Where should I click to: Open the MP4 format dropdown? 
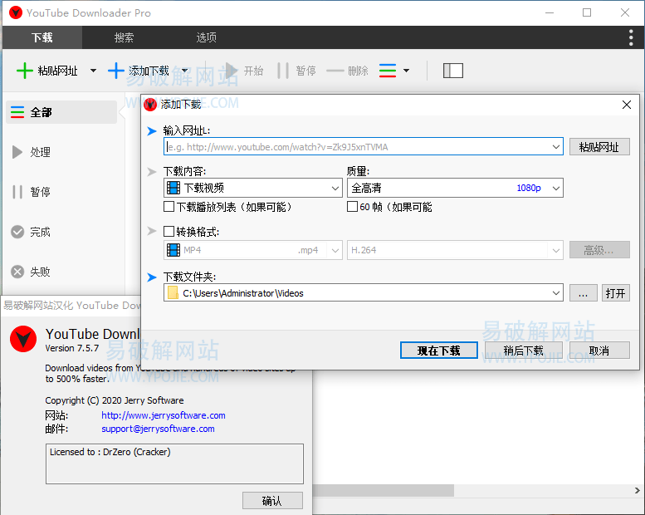pyautogui.click(x=335, y=250)
